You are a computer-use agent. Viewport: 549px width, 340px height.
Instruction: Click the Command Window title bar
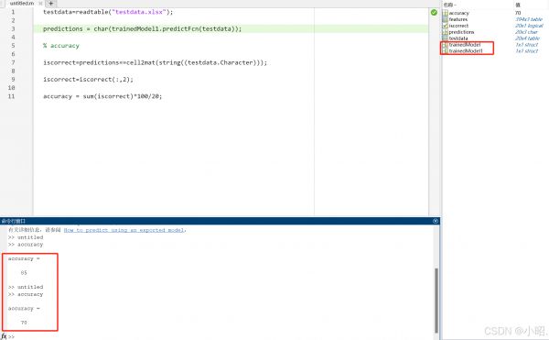[220, 221]
